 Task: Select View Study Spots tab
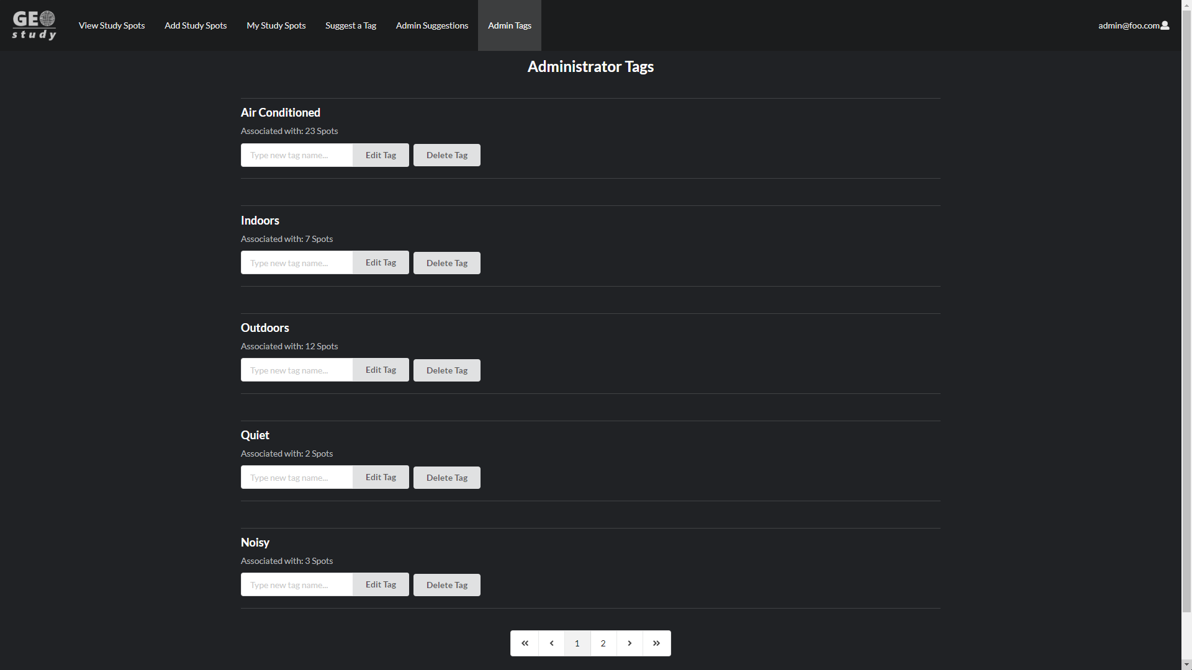click(111, 25)
